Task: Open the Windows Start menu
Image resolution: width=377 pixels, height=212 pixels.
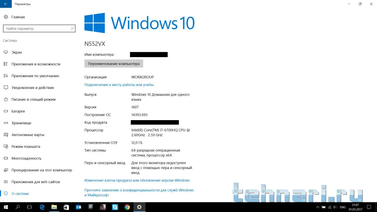Action: point(6,207)
